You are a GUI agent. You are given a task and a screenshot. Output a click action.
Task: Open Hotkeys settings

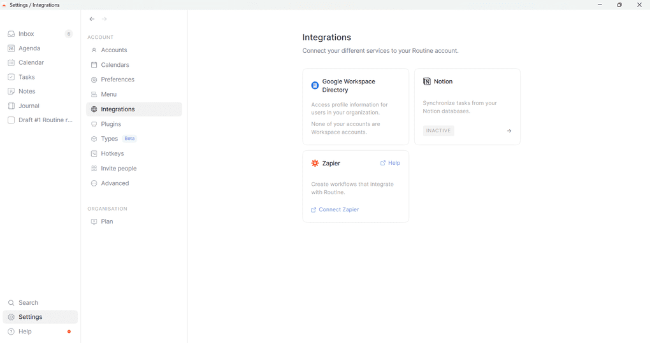[134, 153]
